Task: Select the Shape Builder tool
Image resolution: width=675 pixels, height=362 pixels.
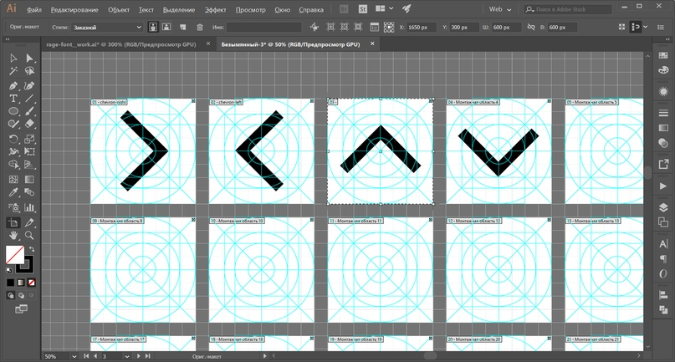Action: click(13, 165)
